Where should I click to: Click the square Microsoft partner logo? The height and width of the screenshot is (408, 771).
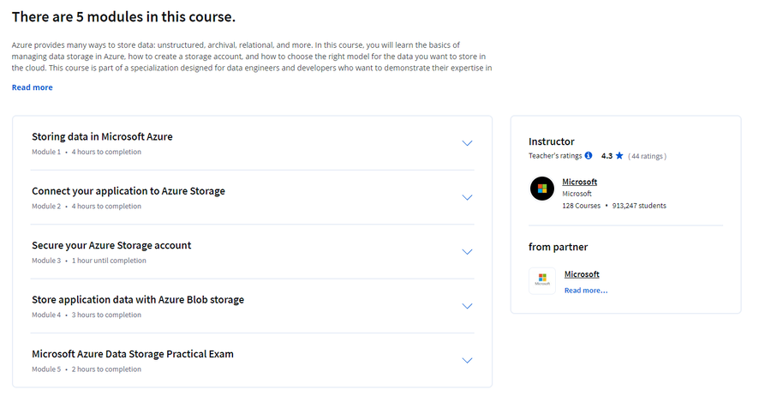(x=542, y=280)
